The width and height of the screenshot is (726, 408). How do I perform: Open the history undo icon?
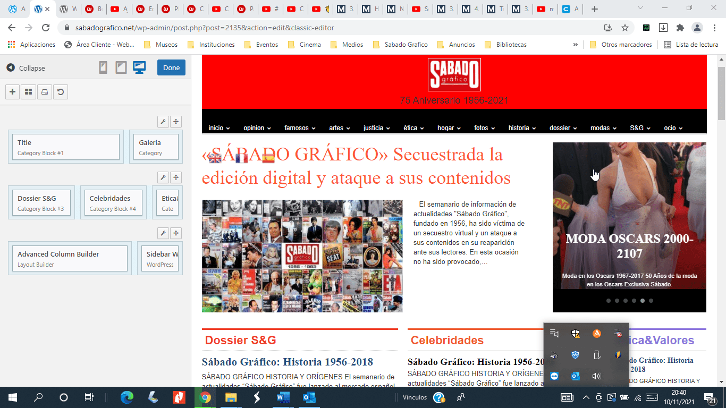[x=61, y=92]
